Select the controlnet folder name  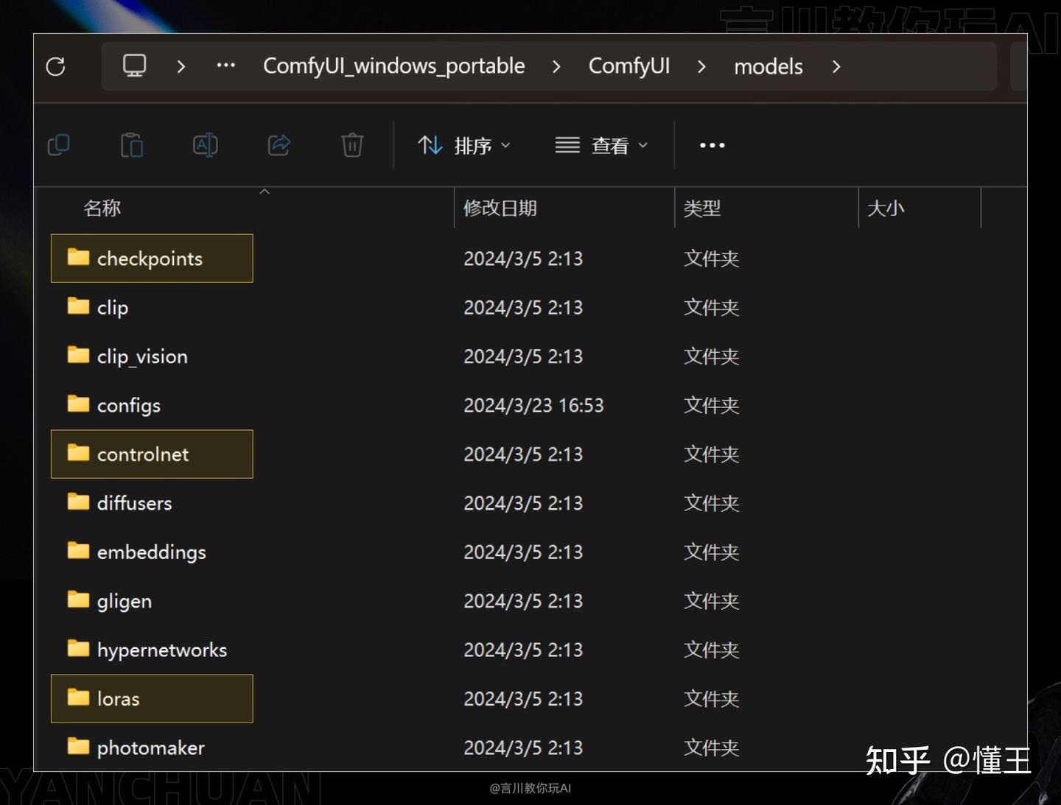point(143,454)
